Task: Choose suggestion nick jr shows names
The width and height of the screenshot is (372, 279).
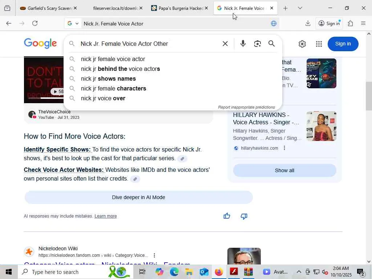Action: pyautogui.click(x=173, y=78)
